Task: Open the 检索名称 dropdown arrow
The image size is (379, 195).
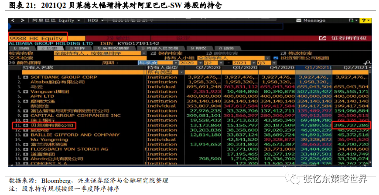Action: 144,53
